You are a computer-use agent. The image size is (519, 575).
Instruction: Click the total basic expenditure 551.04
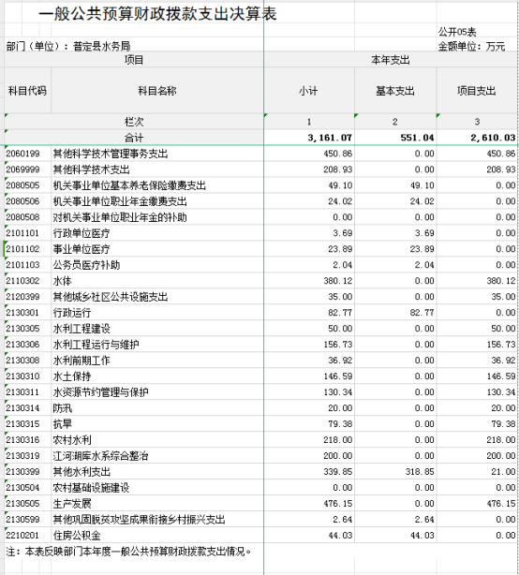tap(395, 138)
